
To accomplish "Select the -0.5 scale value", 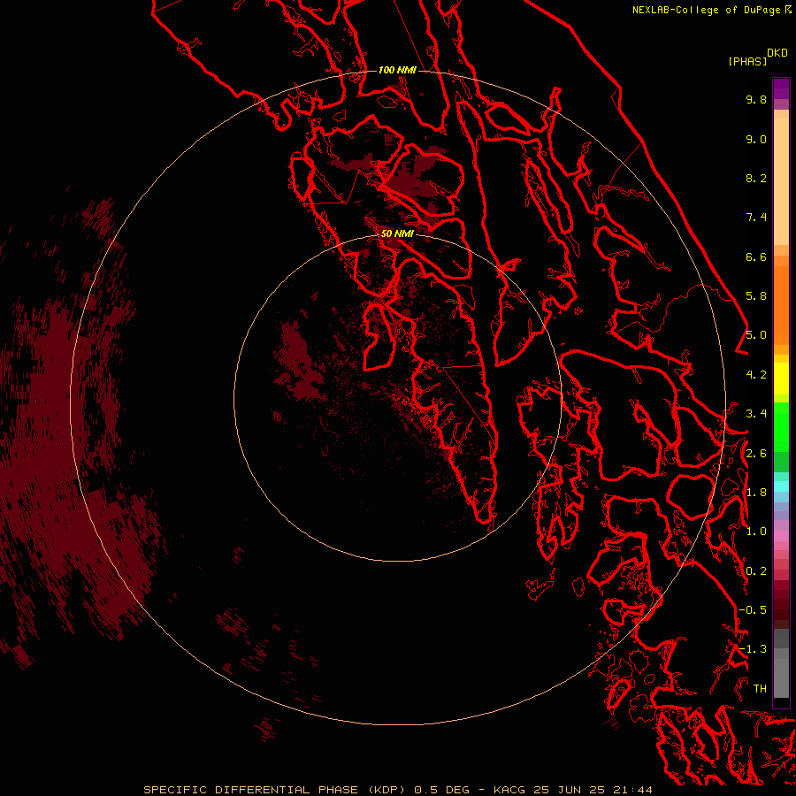I will (753, 610).
